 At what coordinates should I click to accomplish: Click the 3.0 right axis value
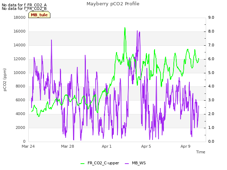tap(211, 100)
